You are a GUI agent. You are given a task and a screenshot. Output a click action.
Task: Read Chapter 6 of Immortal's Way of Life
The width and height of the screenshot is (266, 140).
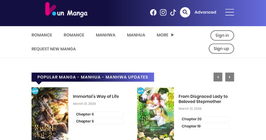click(98, 114)
